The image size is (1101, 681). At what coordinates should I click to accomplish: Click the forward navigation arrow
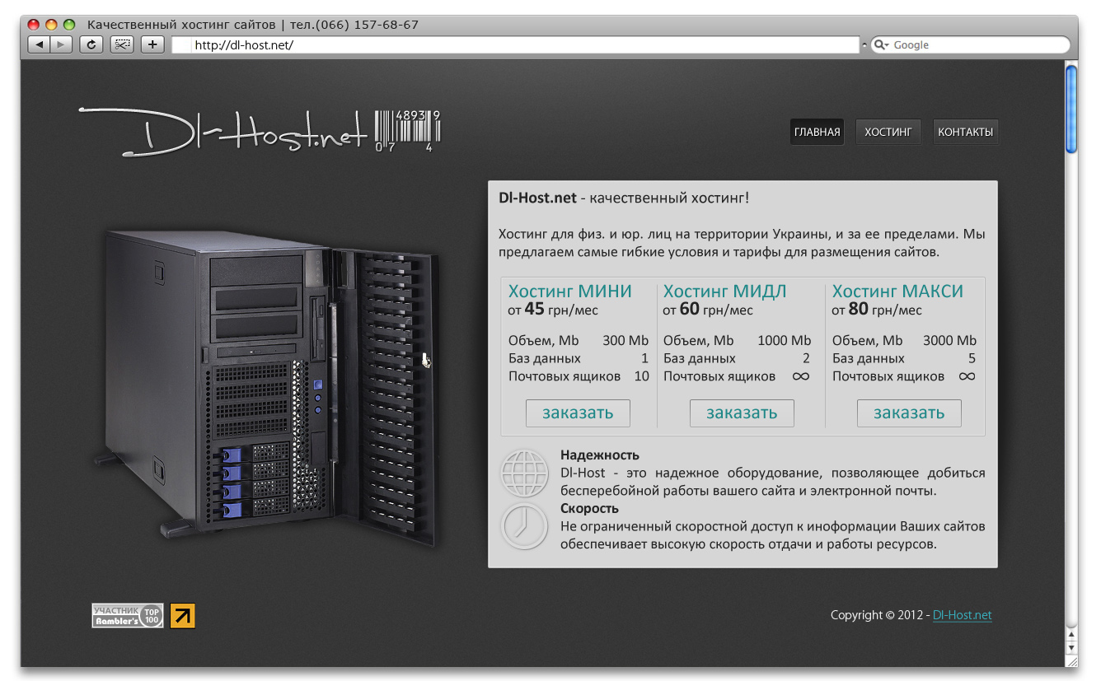click(61, 44)
